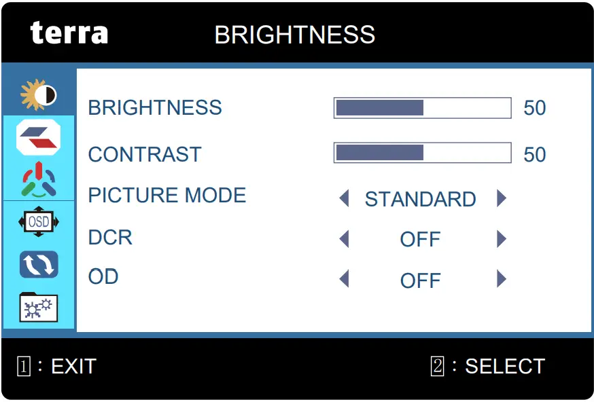This screenshot has height=402, width=594.
Task: Click the SELECT button label
Action: point(504,367)
